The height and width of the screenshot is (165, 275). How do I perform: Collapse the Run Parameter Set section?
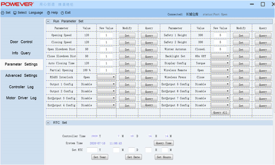pyautogui.click(x=48, y=21)
